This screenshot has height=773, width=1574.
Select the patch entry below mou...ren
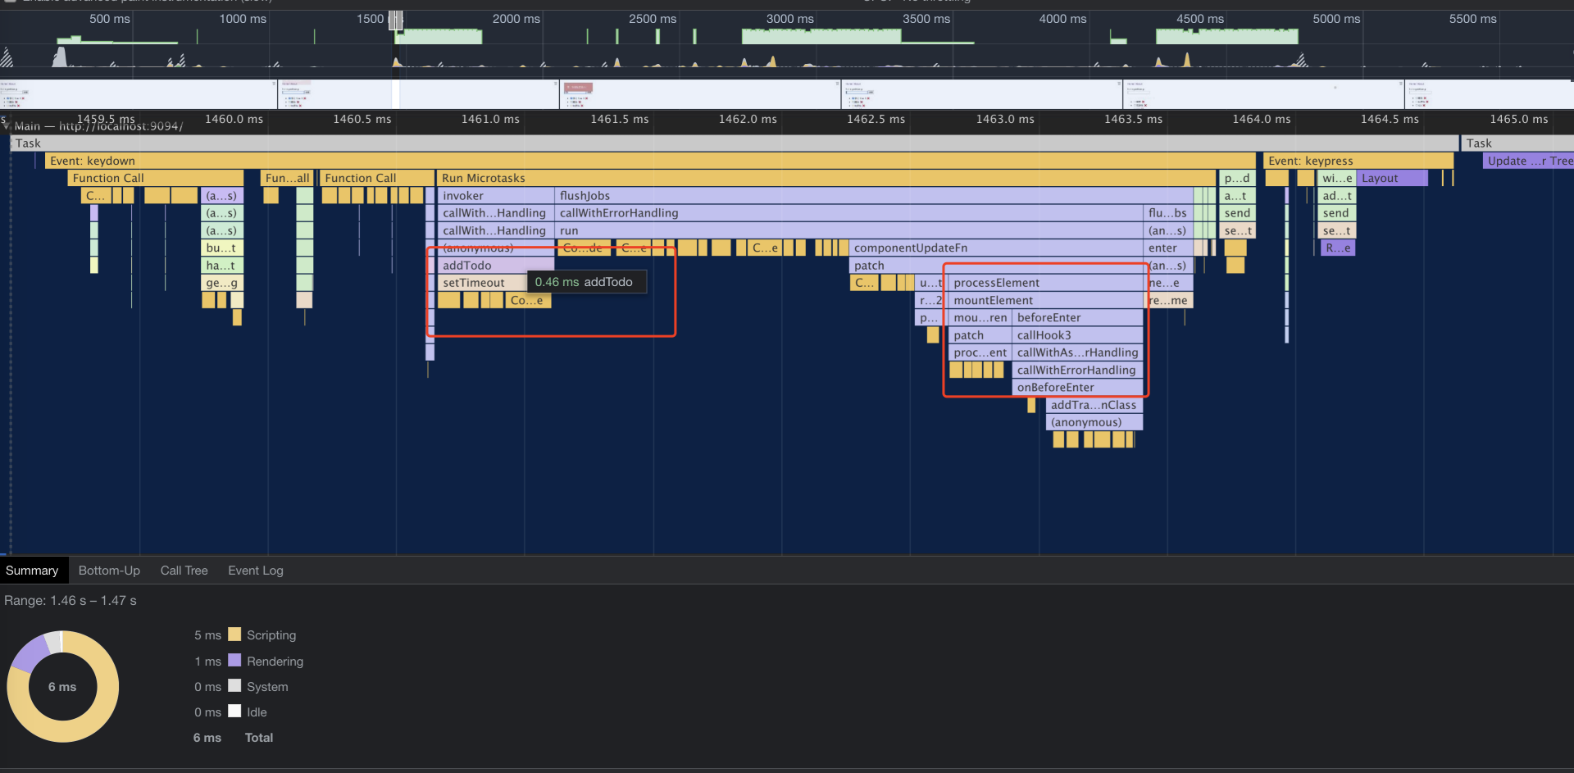point(980,335)
